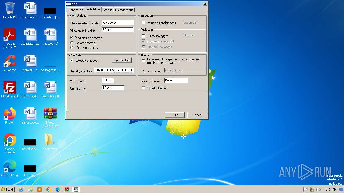Screen dimensions: 344x193
Task: Select the Firefox desktop shortcut
Action: (10, 116)
